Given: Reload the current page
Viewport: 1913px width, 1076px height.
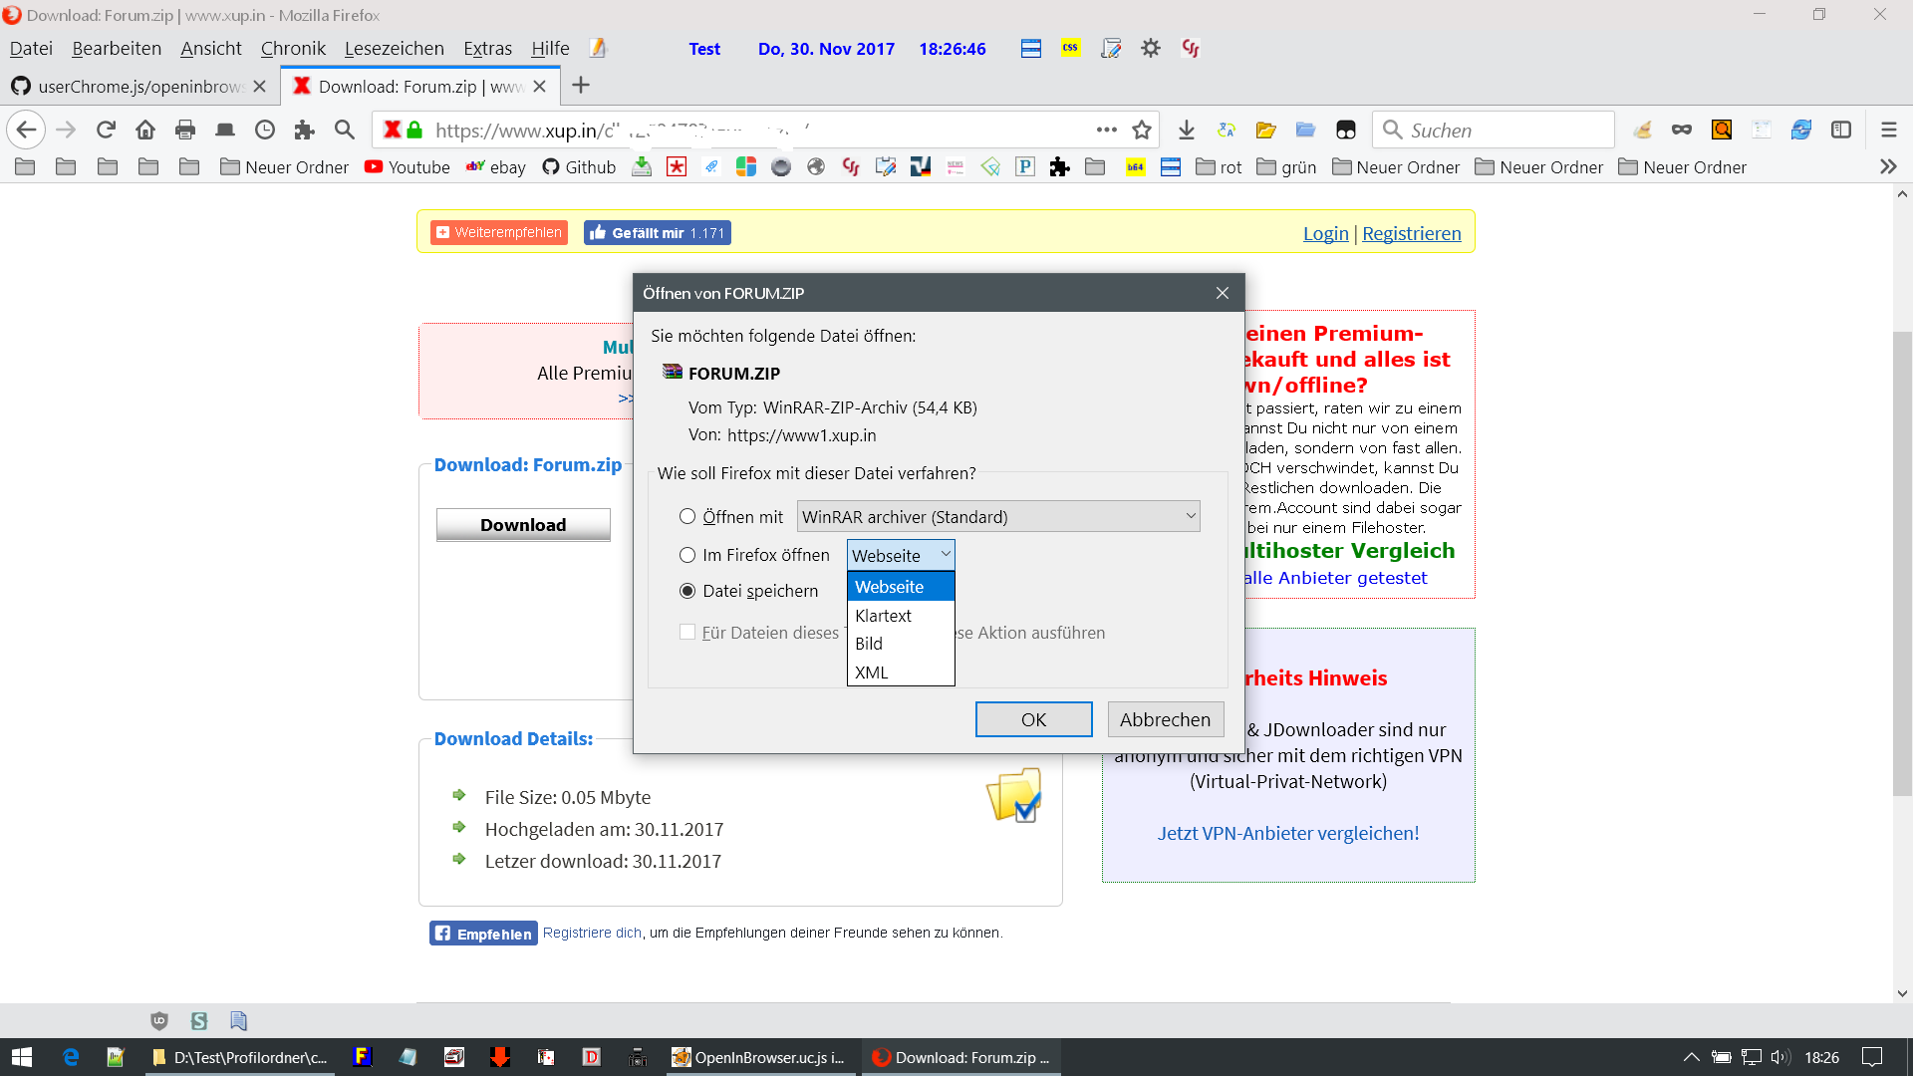Looking at the screenshot, I should click(106, 130).
